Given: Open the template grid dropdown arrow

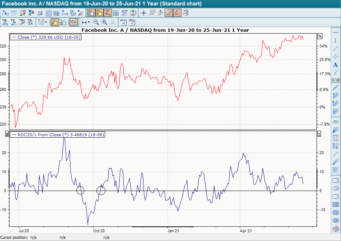Looking at the screenshot, I should click(x=46, y=22).
